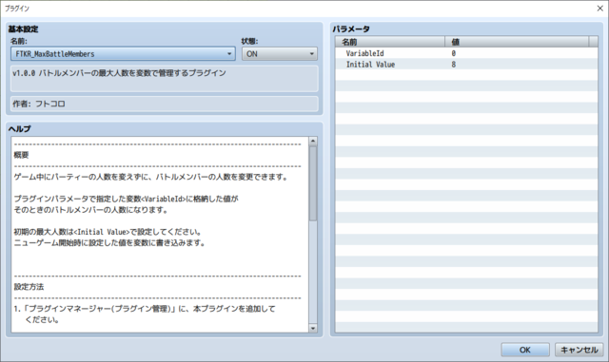
Task: Click the 値 column header in parameters
Action: pyautogui.click(x=517, y=42)
